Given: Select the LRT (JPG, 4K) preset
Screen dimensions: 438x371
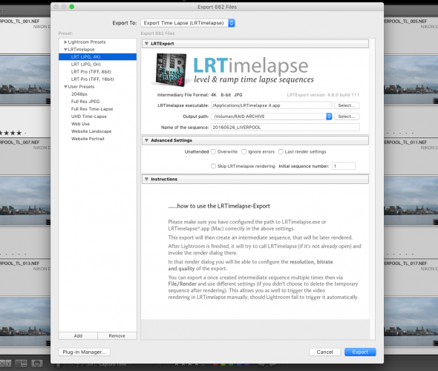Looking at the screenshot, I should [97, 56].
